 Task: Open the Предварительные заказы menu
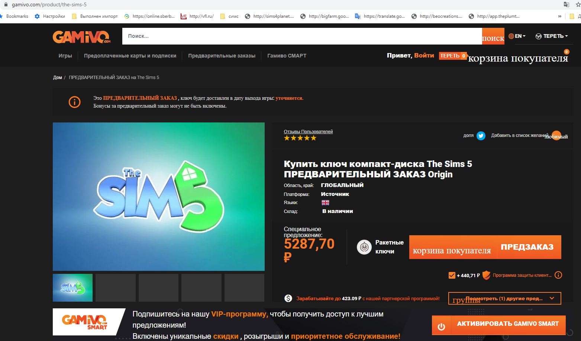(x=222, y=56)
